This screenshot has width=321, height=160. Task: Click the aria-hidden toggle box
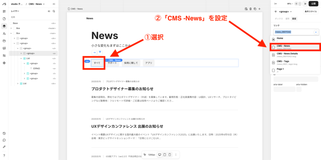point(299,89)
